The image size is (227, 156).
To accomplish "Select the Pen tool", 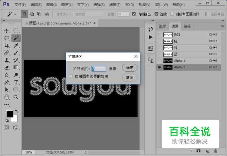I will click(x=6, y=82).
